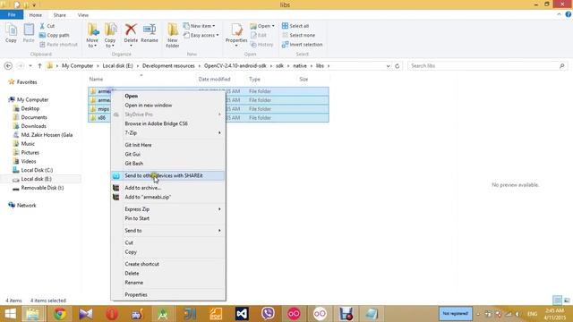Click the x86 folder row
The image size is (573, 322).
pyautogui.click(x=209, y=117)
